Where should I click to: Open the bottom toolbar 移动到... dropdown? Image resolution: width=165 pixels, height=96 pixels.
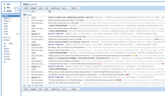(75, 89)
